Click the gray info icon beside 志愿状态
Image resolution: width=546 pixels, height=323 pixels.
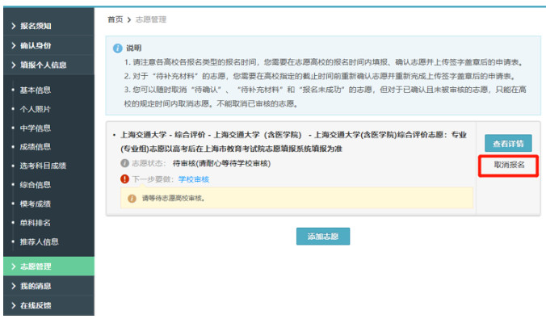(124, 163)
